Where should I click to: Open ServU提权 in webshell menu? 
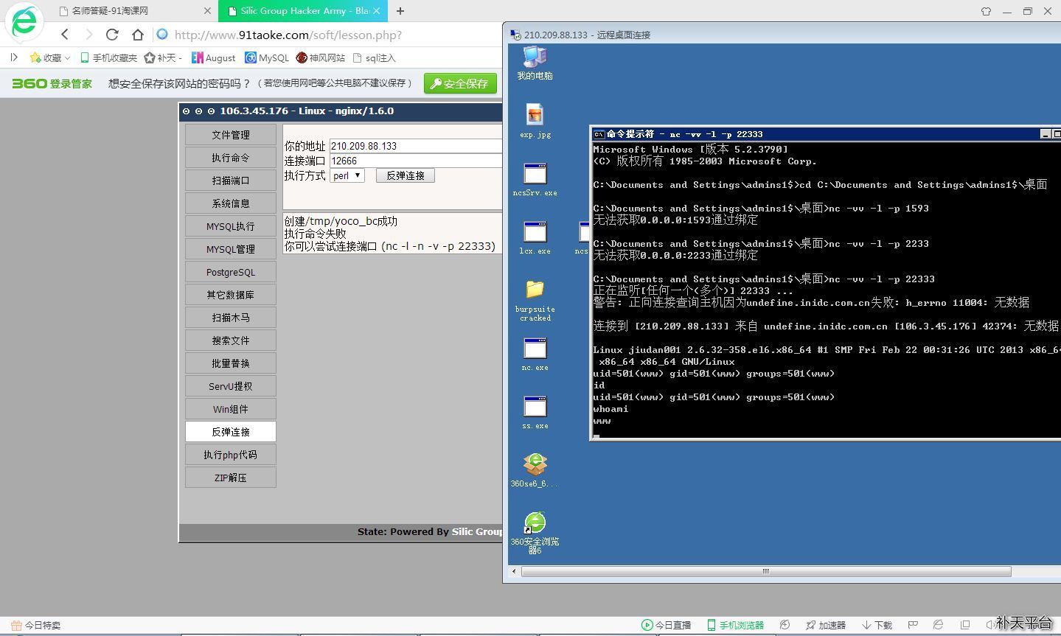click(231, 386)
